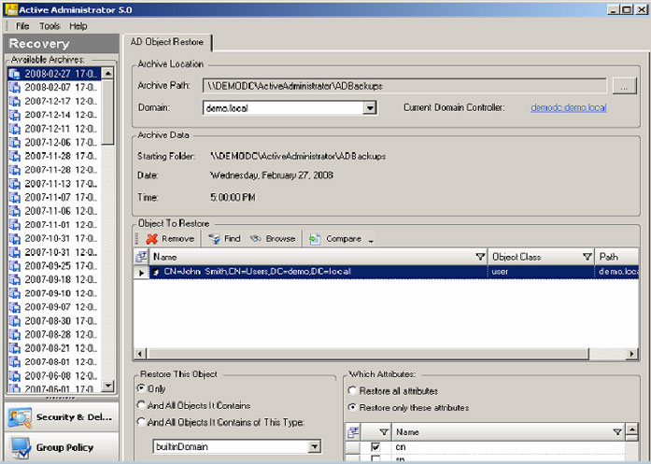Screen dimensions: 651x464
Task: Click the Security & Delegation panel icon
Action: click(x=19, y=417)
